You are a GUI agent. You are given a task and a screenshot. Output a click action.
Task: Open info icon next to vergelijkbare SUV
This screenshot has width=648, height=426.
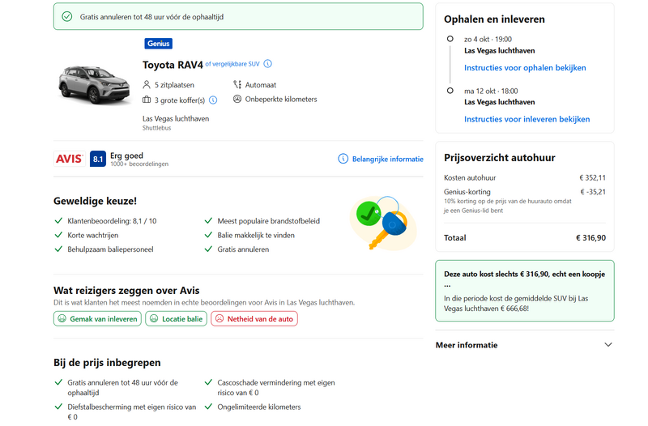(x=268, y=64)
